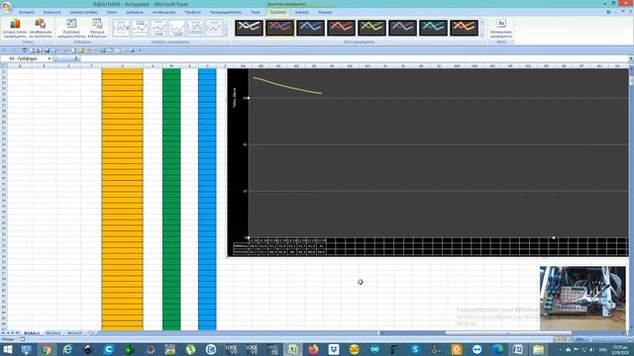Choose the first chart layout thumbnail
The width and height of the screenshot is (634, 356).
click(121, 29)
